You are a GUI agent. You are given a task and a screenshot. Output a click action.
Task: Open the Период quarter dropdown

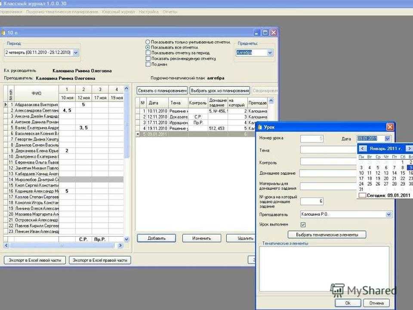[x=76, y=53]
